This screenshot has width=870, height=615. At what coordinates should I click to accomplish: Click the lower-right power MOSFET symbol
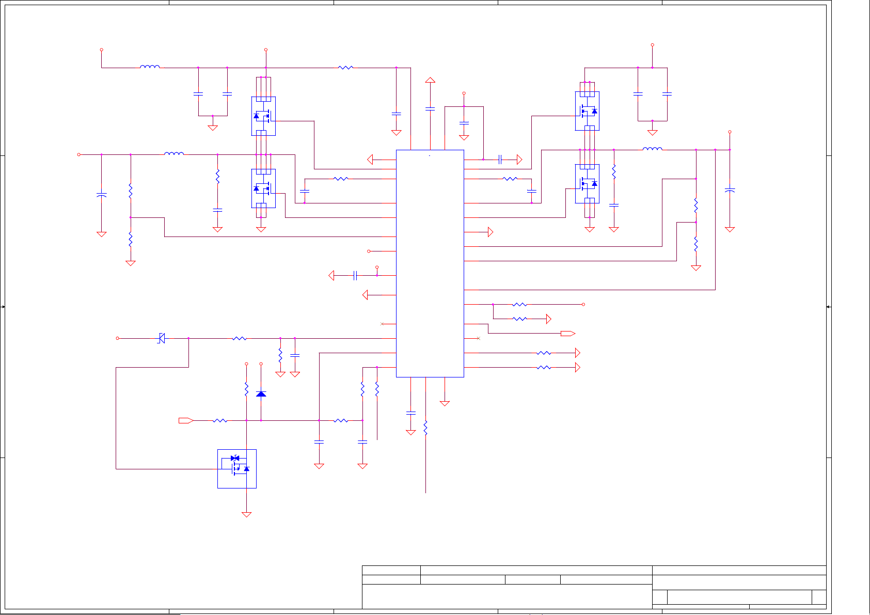coord(587,183)
